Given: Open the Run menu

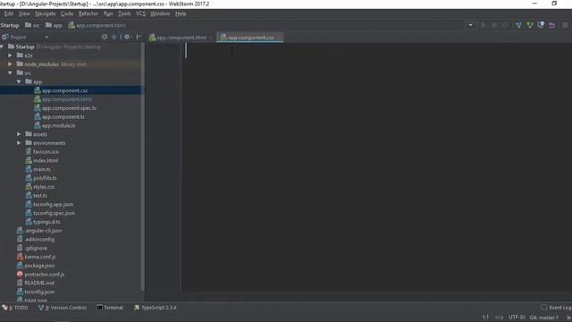Looking at the screenshot, I should 108,13.
